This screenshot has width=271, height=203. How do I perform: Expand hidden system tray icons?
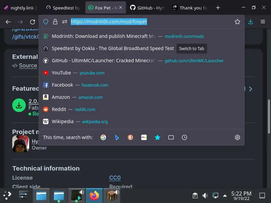coord(225,196)
